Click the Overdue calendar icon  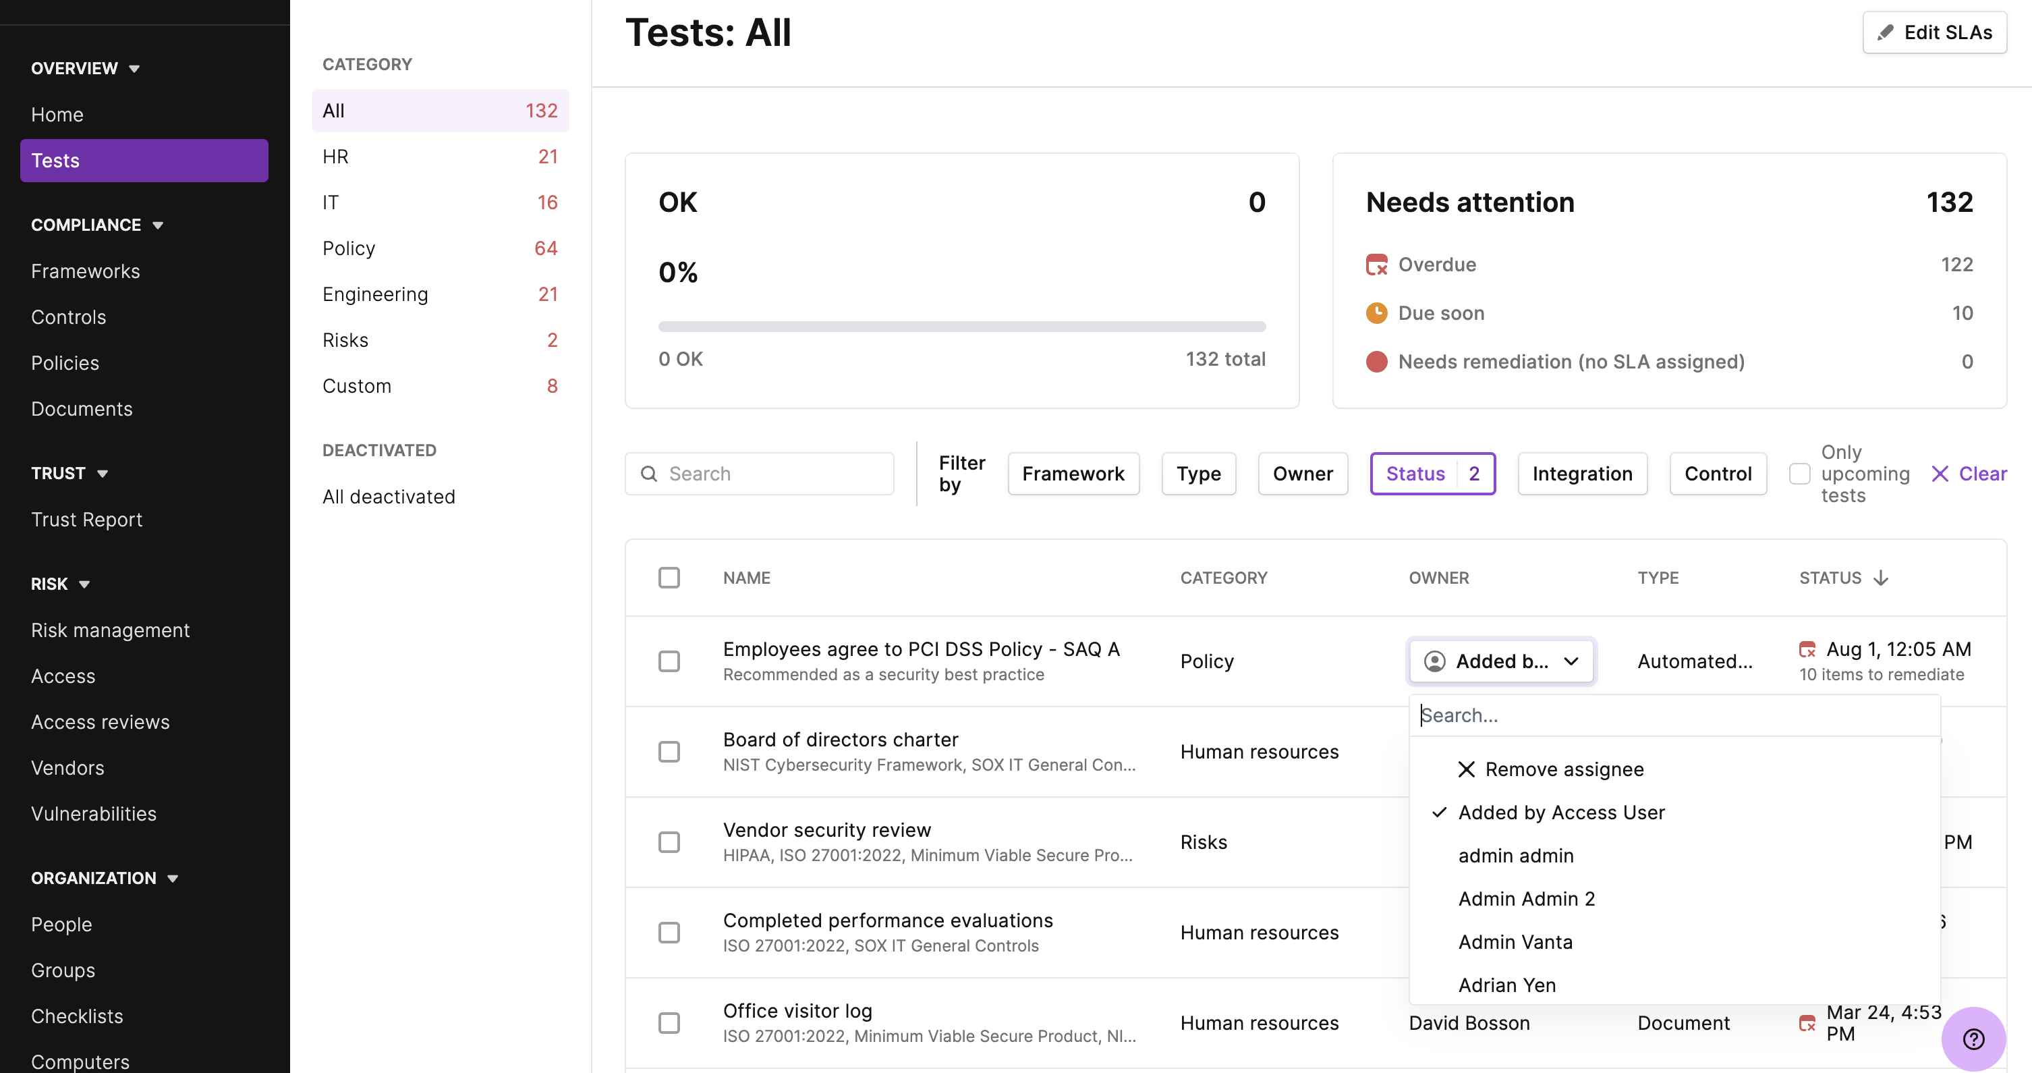point(1376,265)
